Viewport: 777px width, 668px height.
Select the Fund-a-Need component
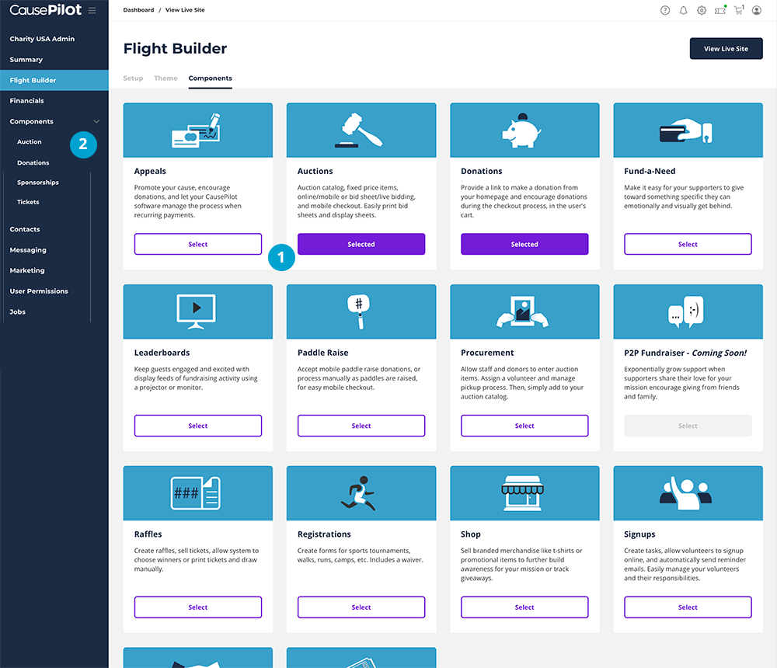[x=688, y=245]
